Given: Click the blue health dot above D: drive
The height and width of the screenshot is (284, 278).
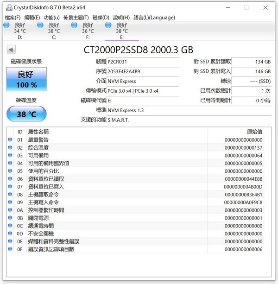Looking at the screenshot, I should 6,25.
